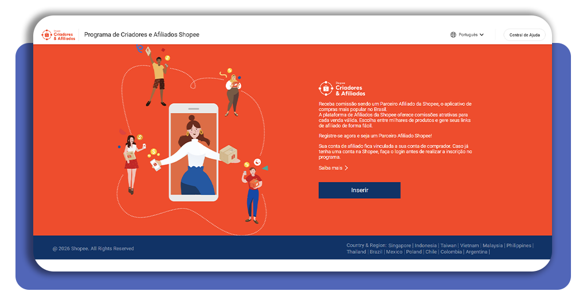Select Poland in Country & Region
The height and width of the screenshot is (307, 587).
click(414, 252)
